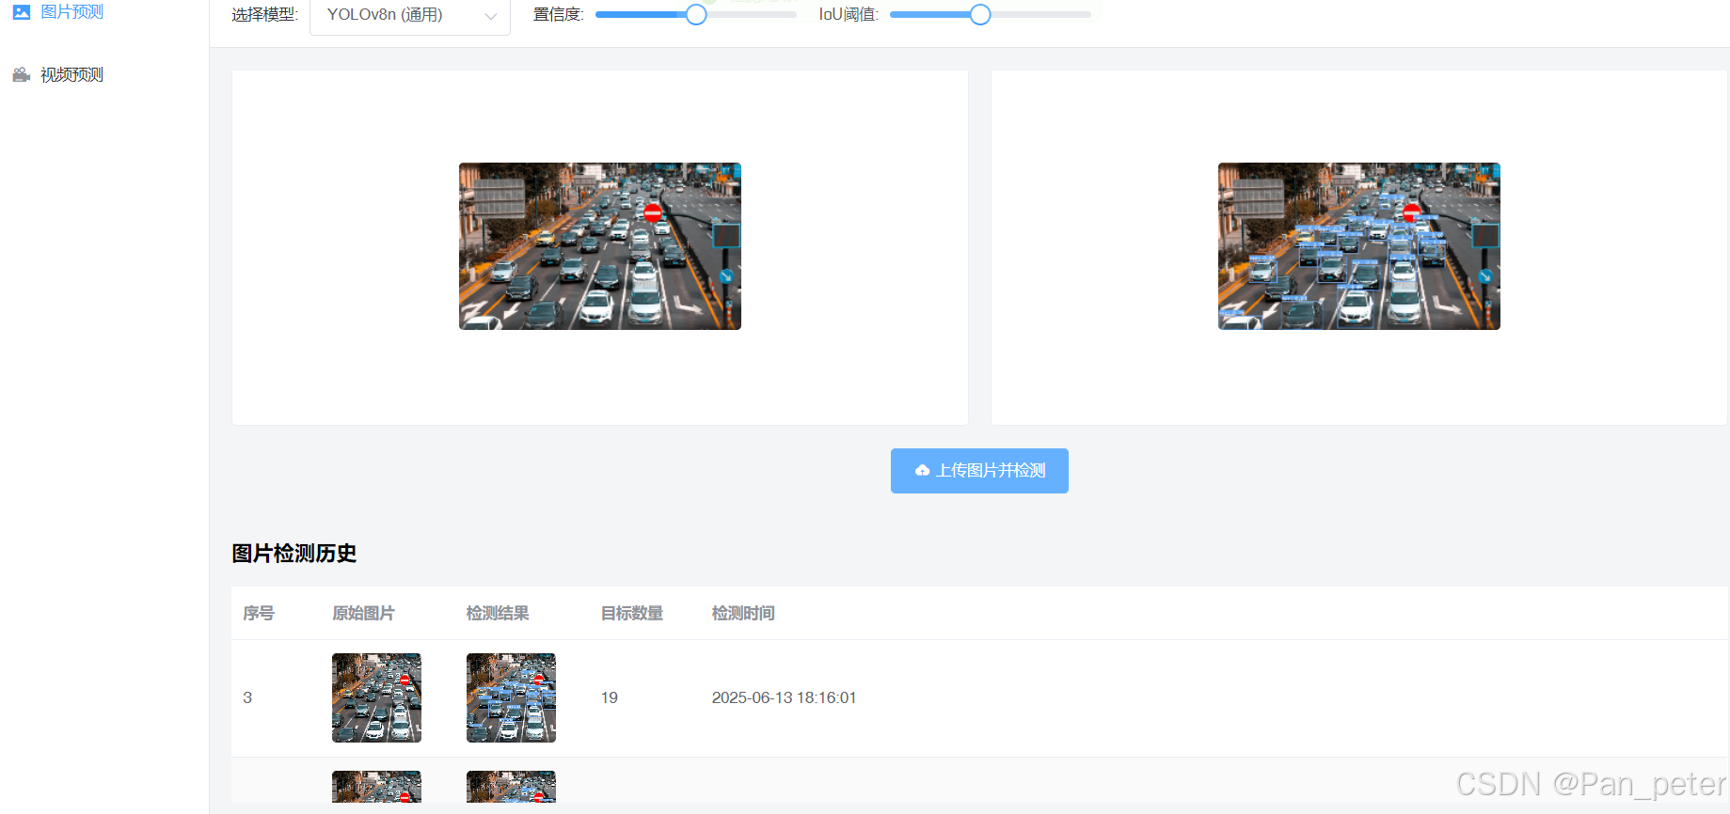Click timestamp 2025-06-13 18:16:01
Screen dimensions: 1730x814
click(785, 697)
